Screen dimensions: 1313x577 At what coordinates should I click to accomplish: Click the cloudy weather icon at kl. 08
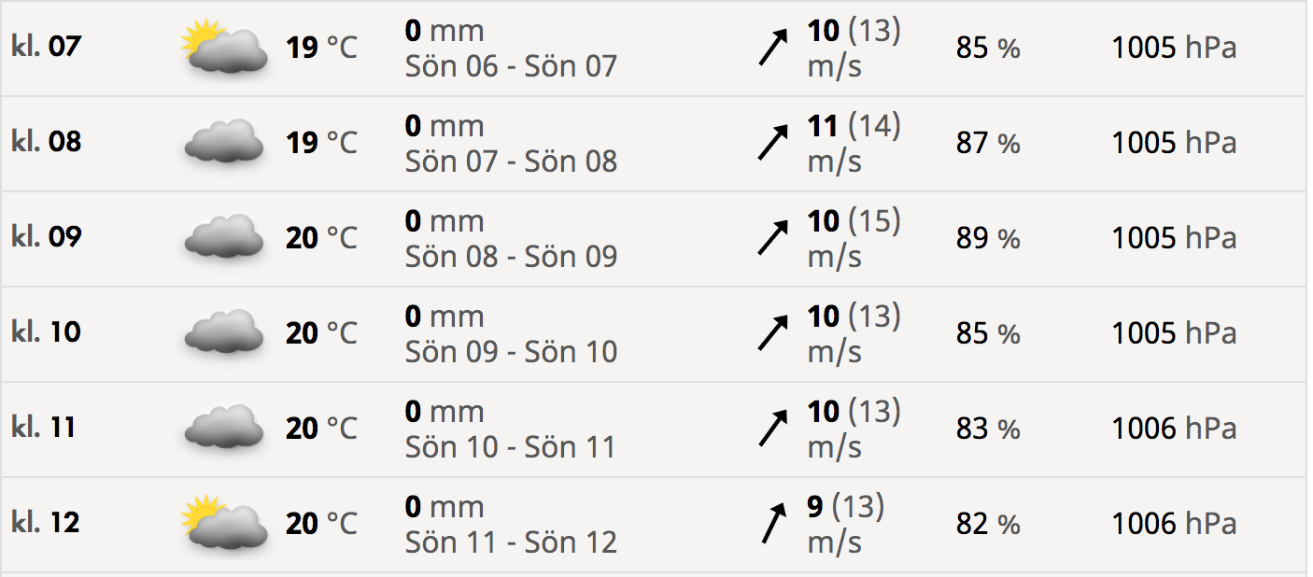click(224, 142)
